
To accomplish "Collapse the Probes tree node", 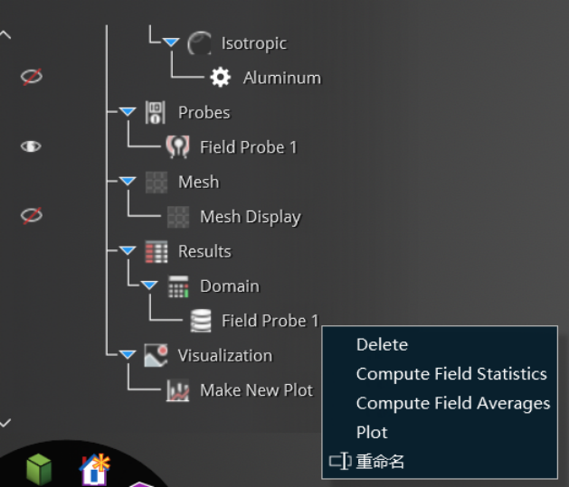I will tap(128, 111).
